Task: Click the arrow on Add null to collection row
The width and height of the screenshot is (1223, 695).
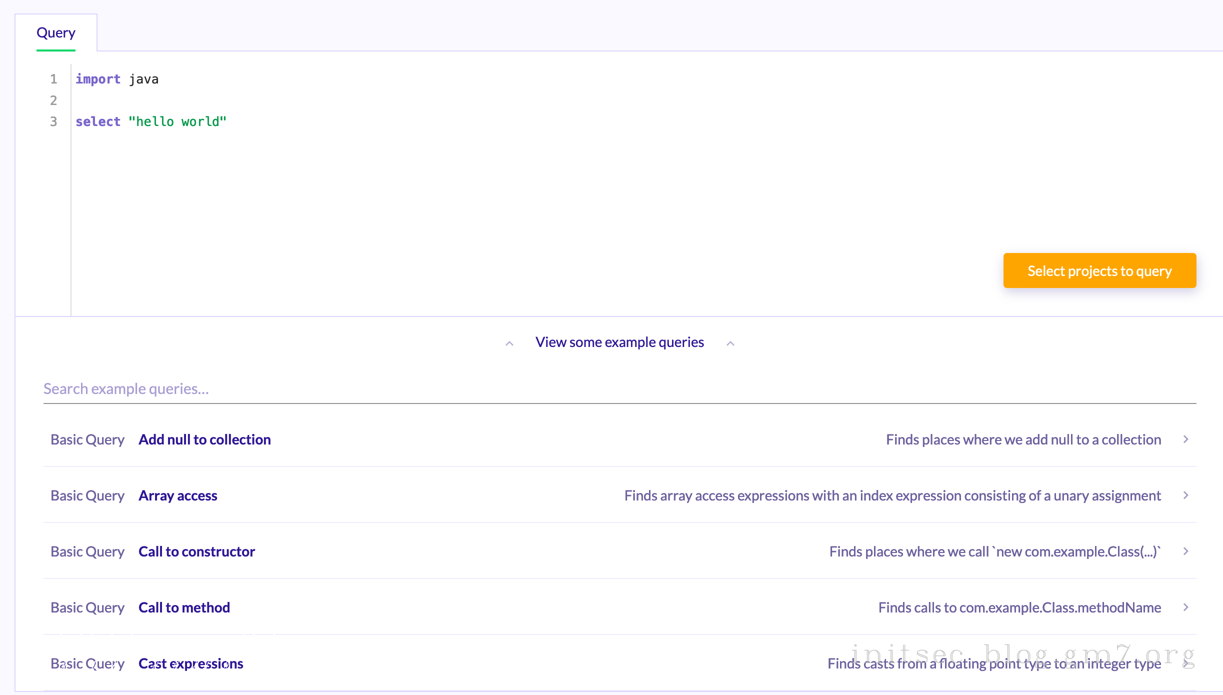Action: (x=1185, y=439)
